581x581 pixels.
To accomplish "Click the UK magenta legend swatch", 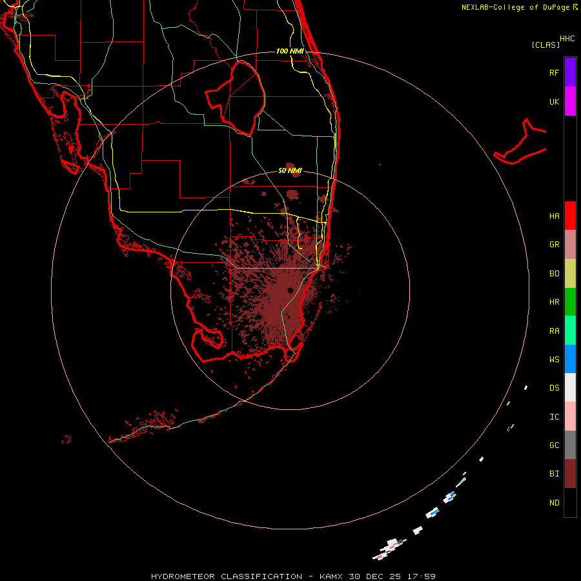I will coord(570,101).
